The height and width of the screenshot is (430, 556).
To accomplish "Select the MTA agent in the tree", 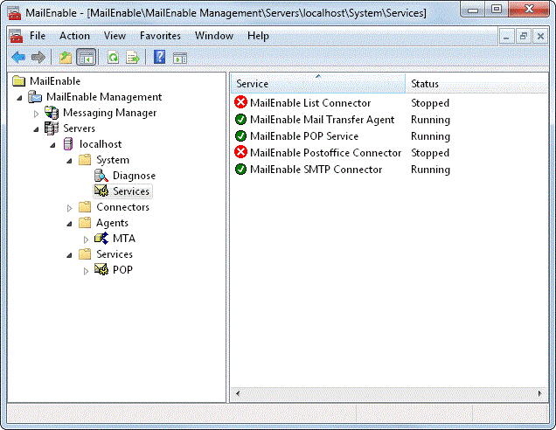I will point(123,239).
